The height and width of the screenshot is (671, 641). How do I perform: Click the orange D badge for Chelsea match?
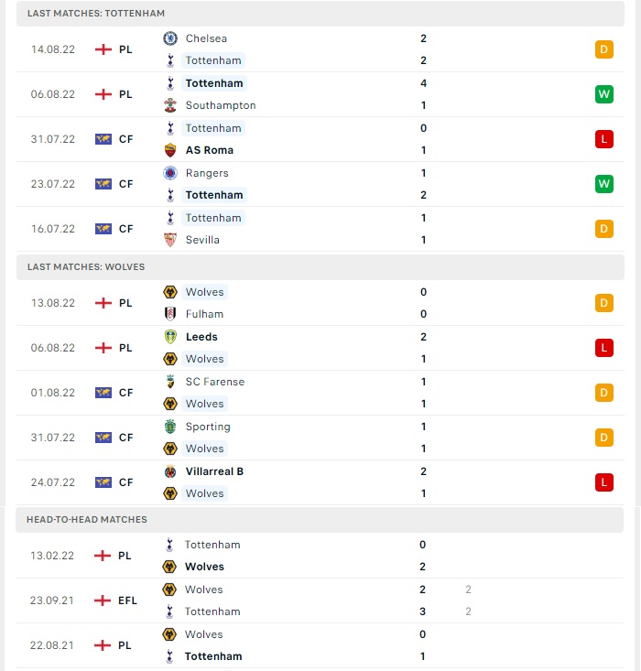click(604, 49)
